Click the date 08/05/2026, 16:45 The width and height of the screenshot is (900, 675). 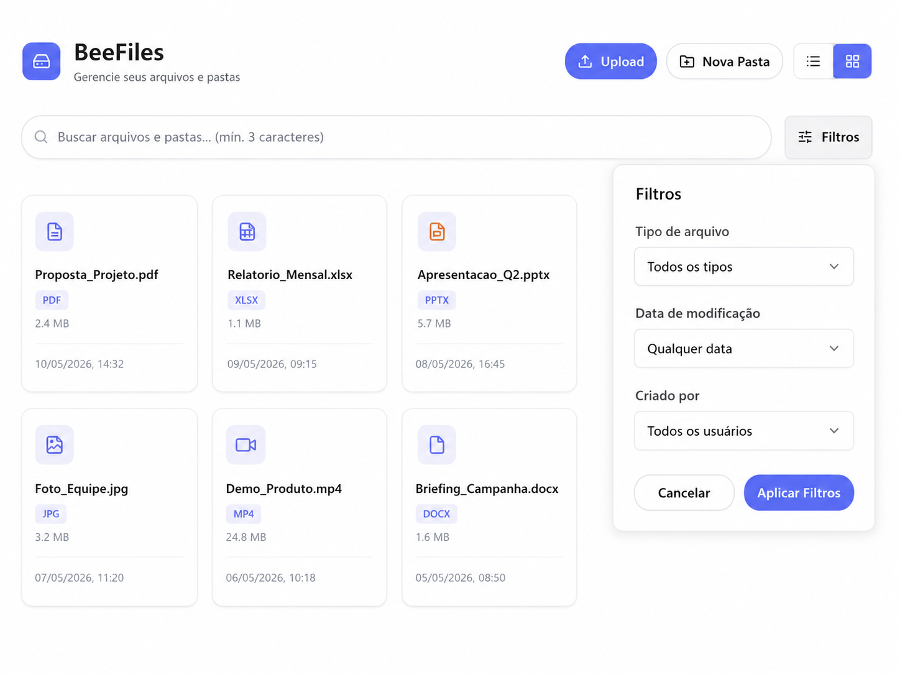(x=461, y=364)
